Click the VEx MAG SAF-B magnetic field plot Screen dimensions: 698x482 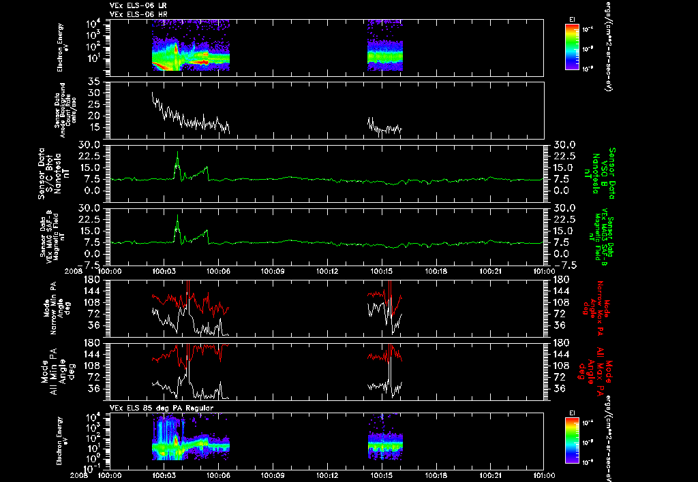point(327,236)
